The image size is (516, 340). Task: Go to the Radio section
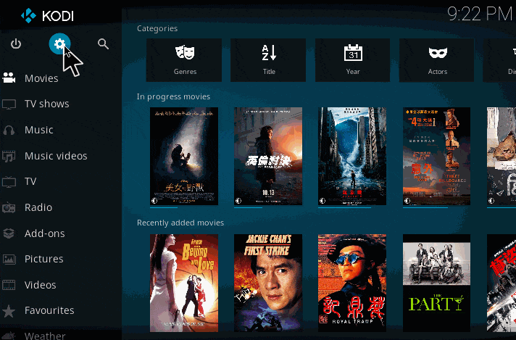point(38,207)
